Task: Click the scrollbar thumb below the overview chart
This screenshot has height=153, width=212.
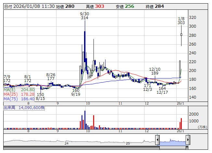Action: [172, 148]
